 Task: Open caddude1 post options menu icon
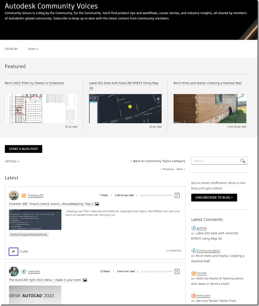click(177, 271)
